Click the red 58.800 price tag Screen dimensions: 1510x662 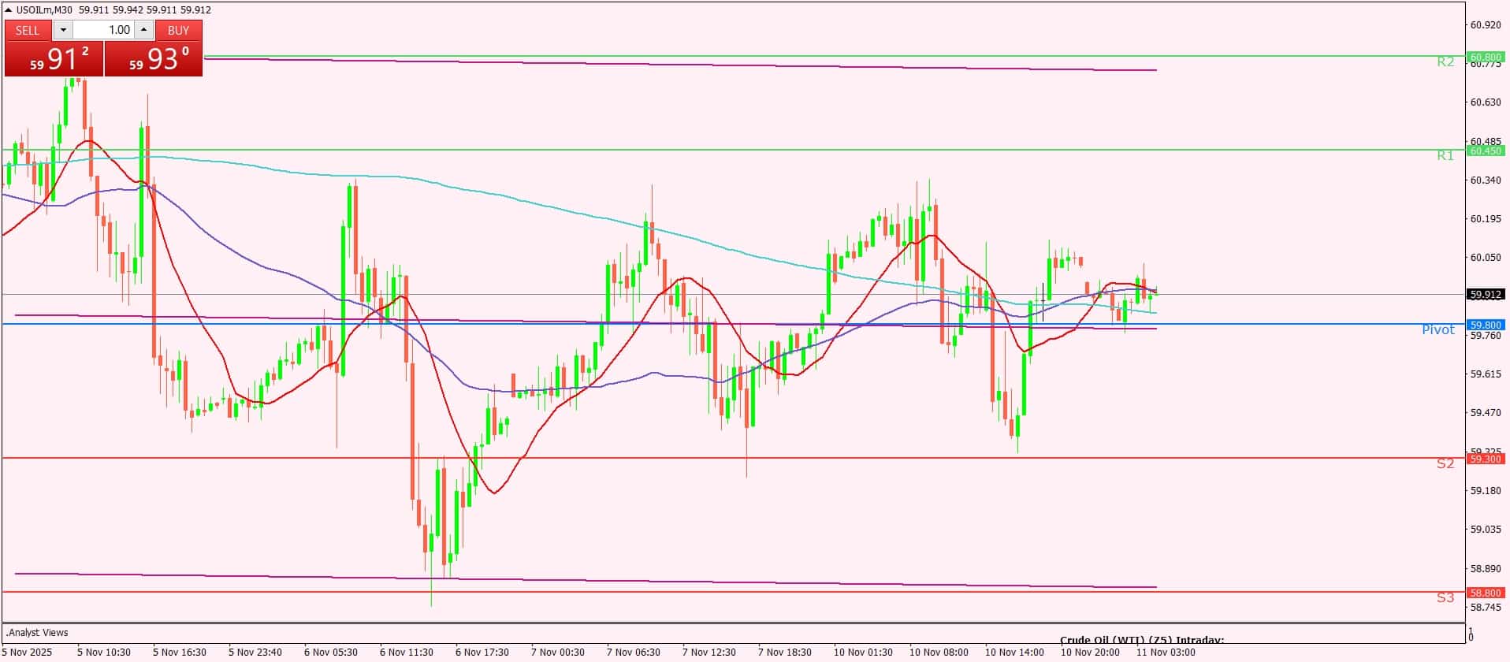pos(1486,593)
